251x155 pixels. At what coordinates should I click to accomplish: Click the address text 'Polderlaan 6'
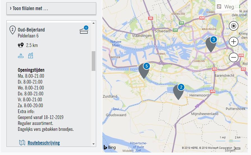coord(28,36)
